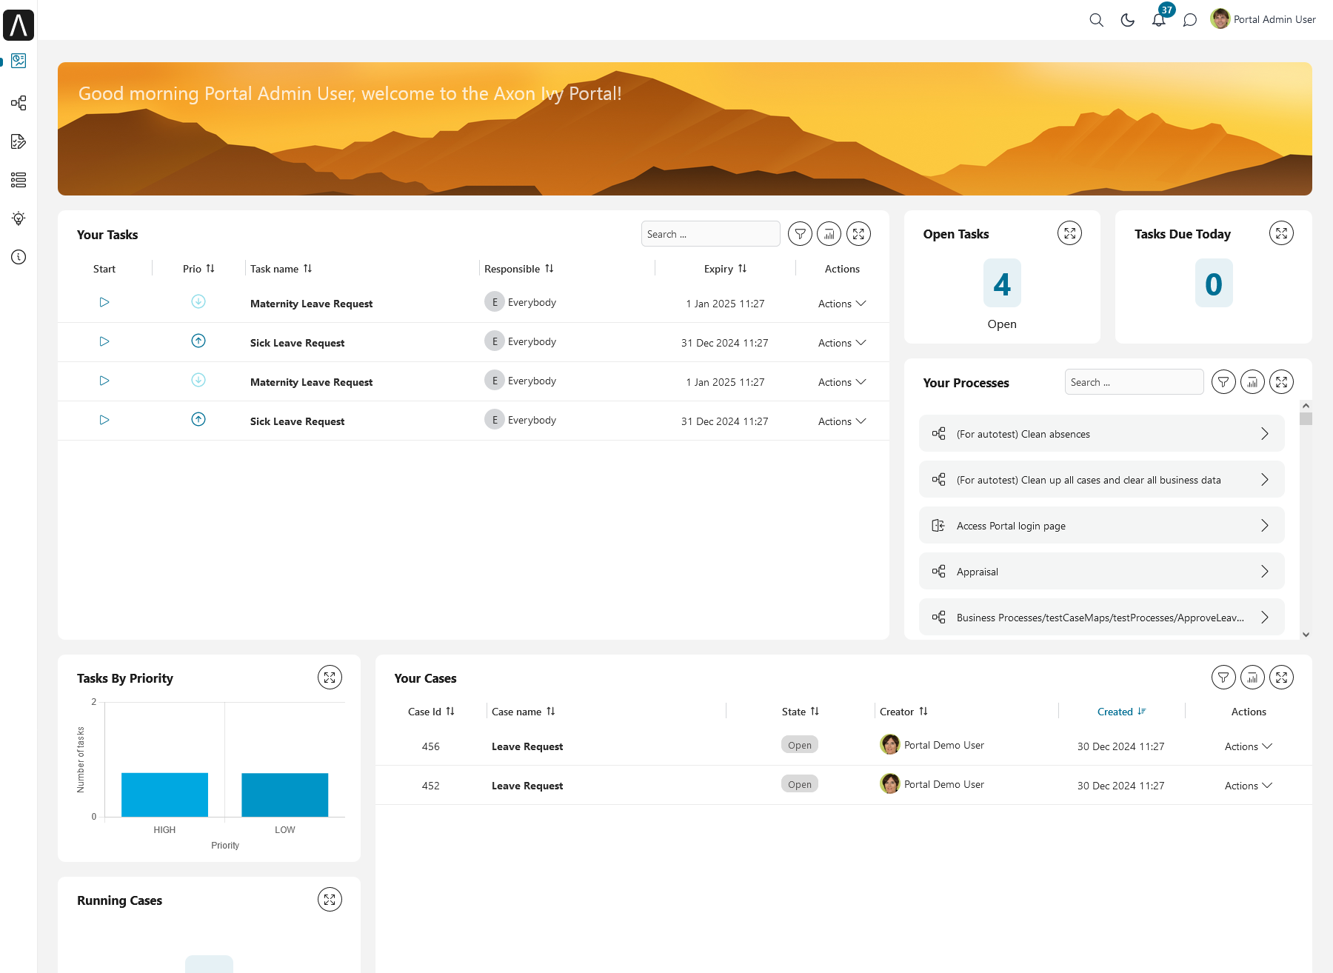Viewport: 1333px width, 973px height.
Task: Open Actions dropdown for last Sick Leave Request
Action: click(842, 421)
